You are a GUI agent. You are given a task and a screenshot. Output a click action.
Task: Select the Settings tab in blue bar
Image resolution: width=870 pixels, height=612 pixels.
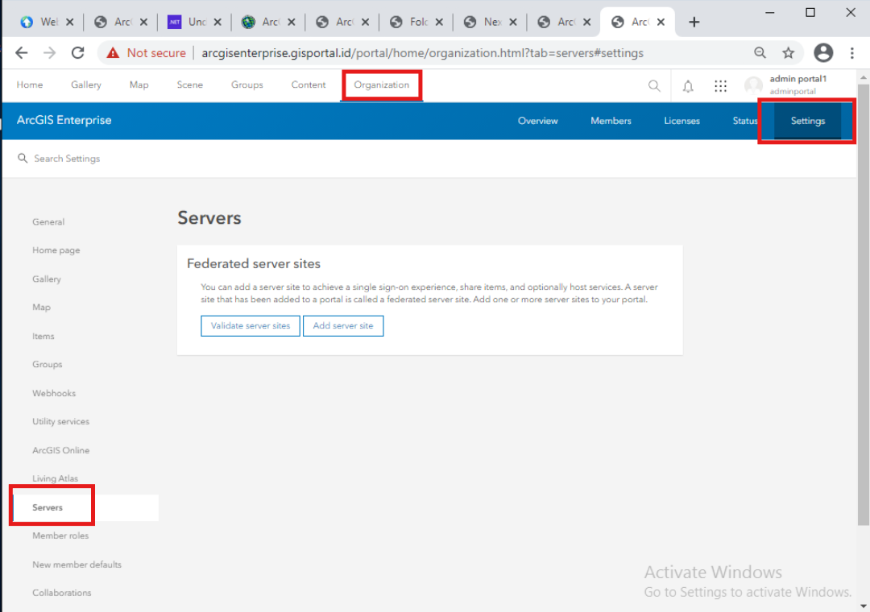(808, 121)
